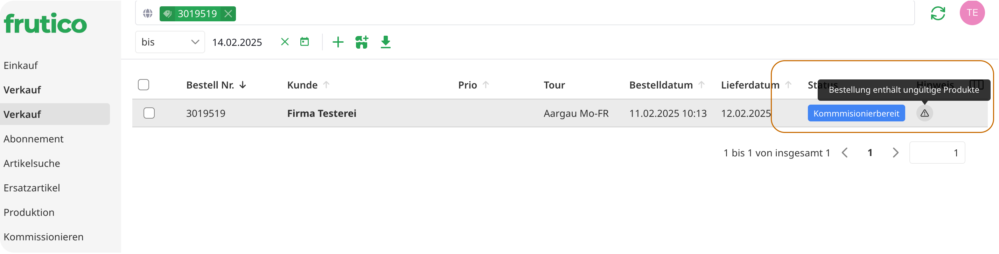Click the globe icon in search bar

(x=147, y=14)
